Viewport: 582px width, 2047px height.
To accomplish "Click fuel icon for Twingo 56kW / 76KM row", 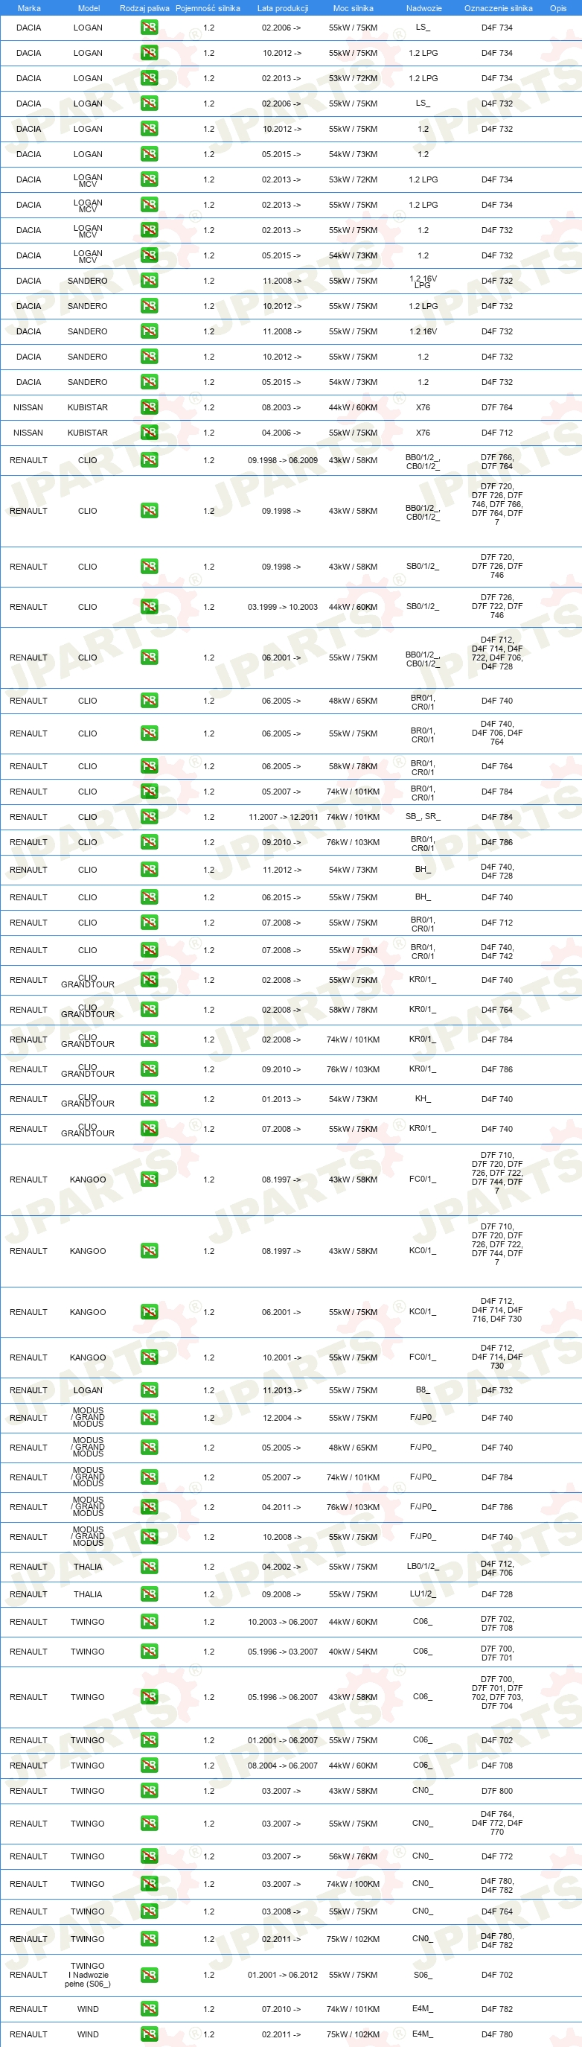I will (x=150, y=1857).
